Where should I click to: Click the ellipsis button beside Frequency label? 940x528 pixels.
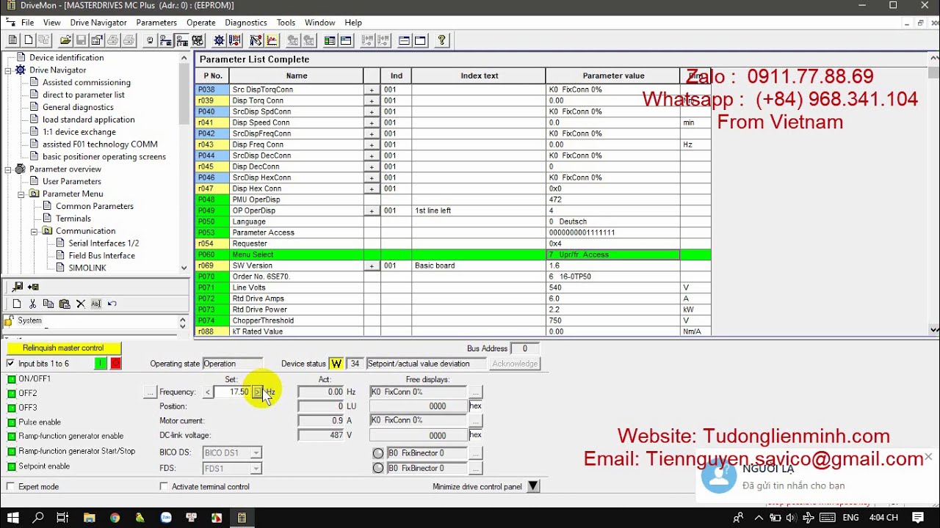[150, 392]
